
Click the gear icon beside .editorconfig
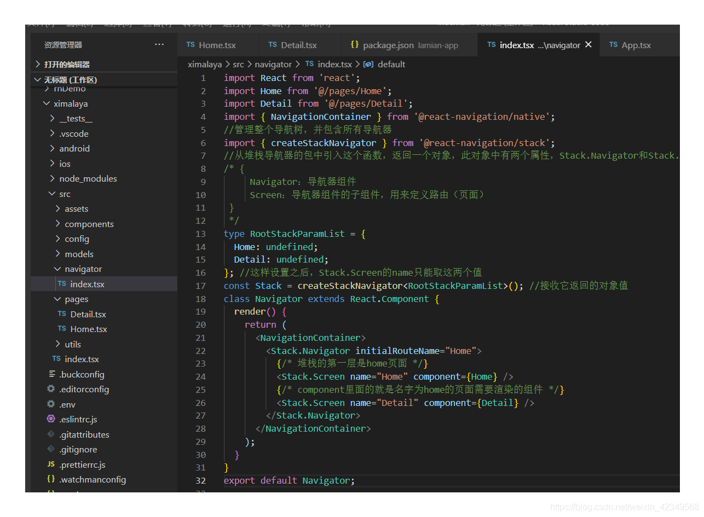[x=51, y=389]
